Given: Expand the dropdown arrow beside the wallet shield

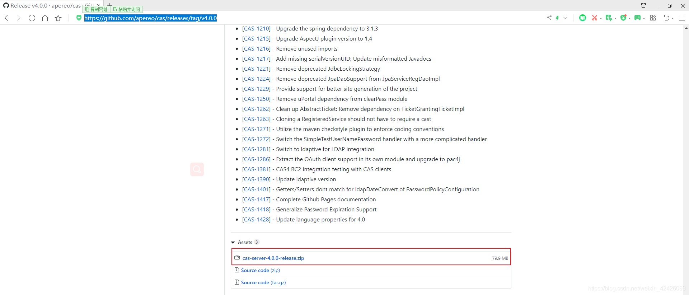Looking at the screenshot, I should pos(629,18).
